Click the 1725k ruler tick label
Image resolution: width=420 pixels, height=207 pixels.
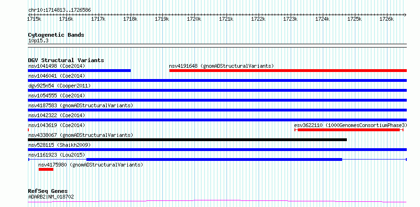[x=355, y=19]
